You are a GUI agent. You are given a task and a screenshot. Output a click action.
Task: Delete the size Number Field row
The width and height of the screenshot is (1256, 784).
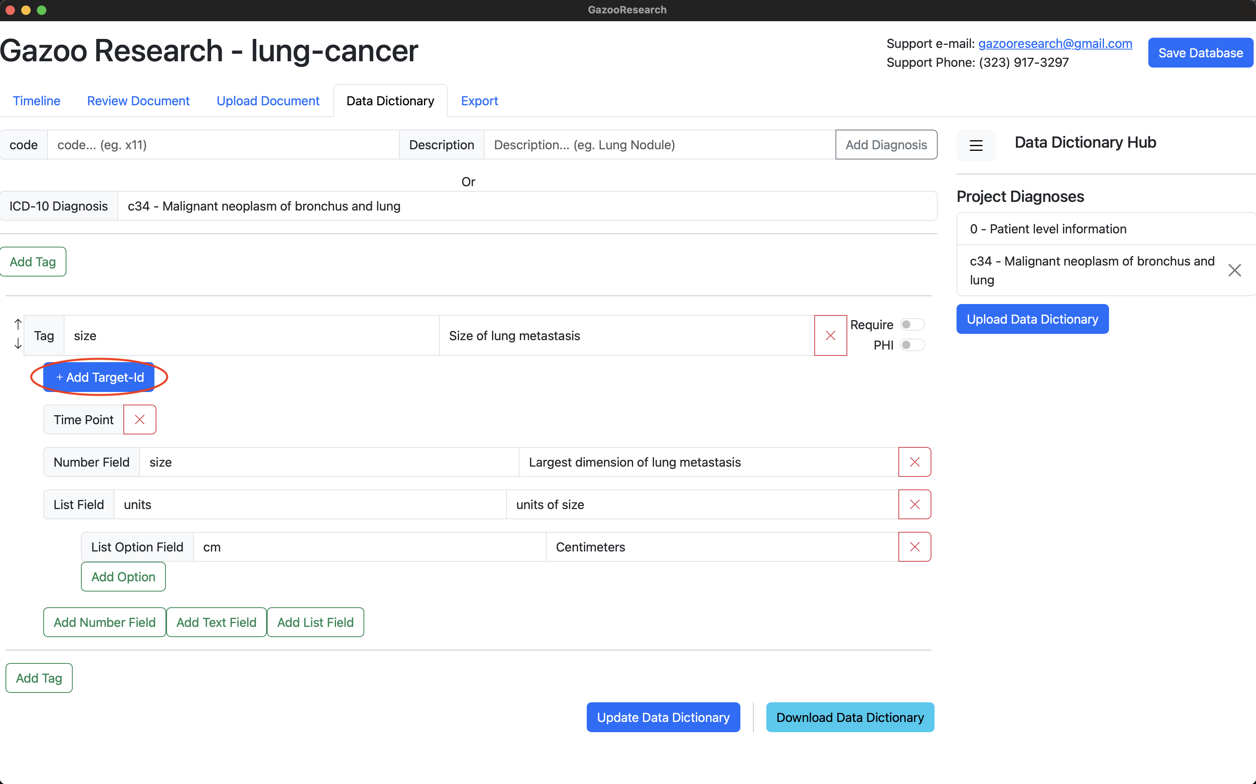pyautogui.click(x=914, y=462)
